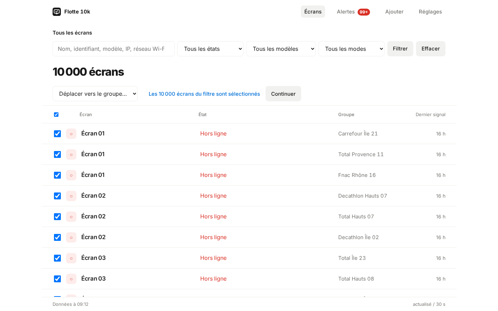498x311 pixels.
Task: Click the "État" column header
Action: (202, 115)
